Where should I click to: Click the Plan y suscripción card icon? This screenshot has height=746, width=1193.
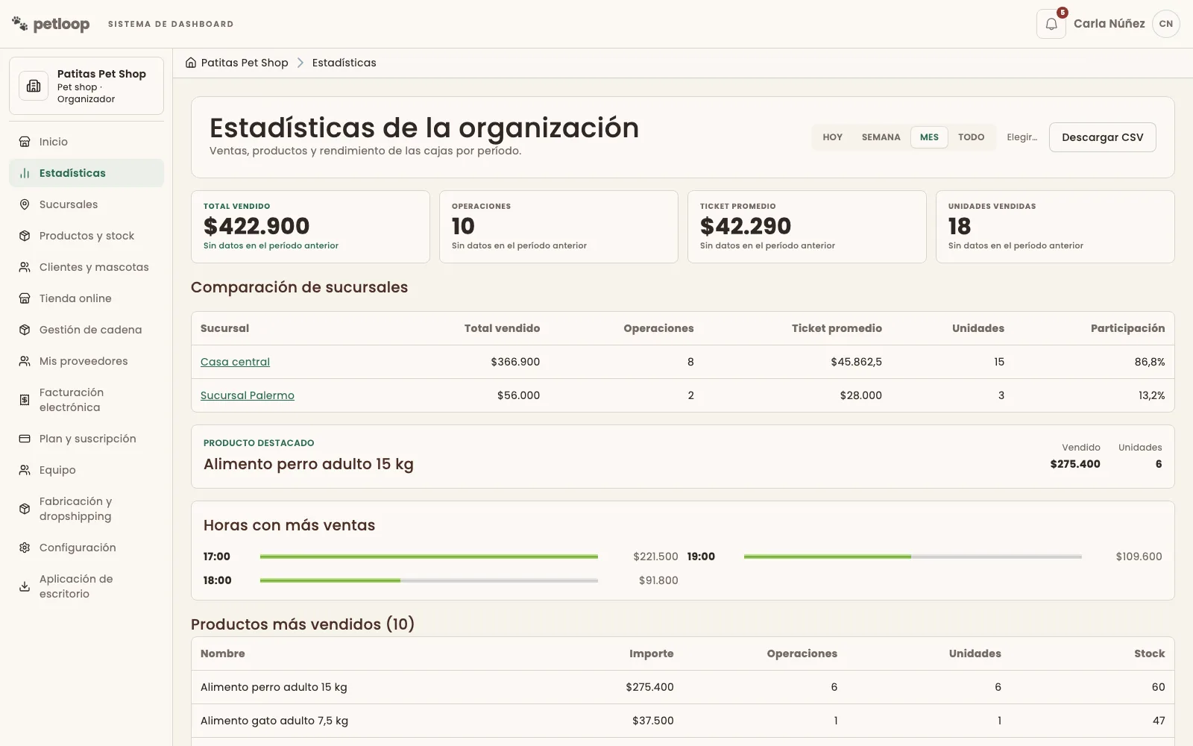(x=25, y=439)
